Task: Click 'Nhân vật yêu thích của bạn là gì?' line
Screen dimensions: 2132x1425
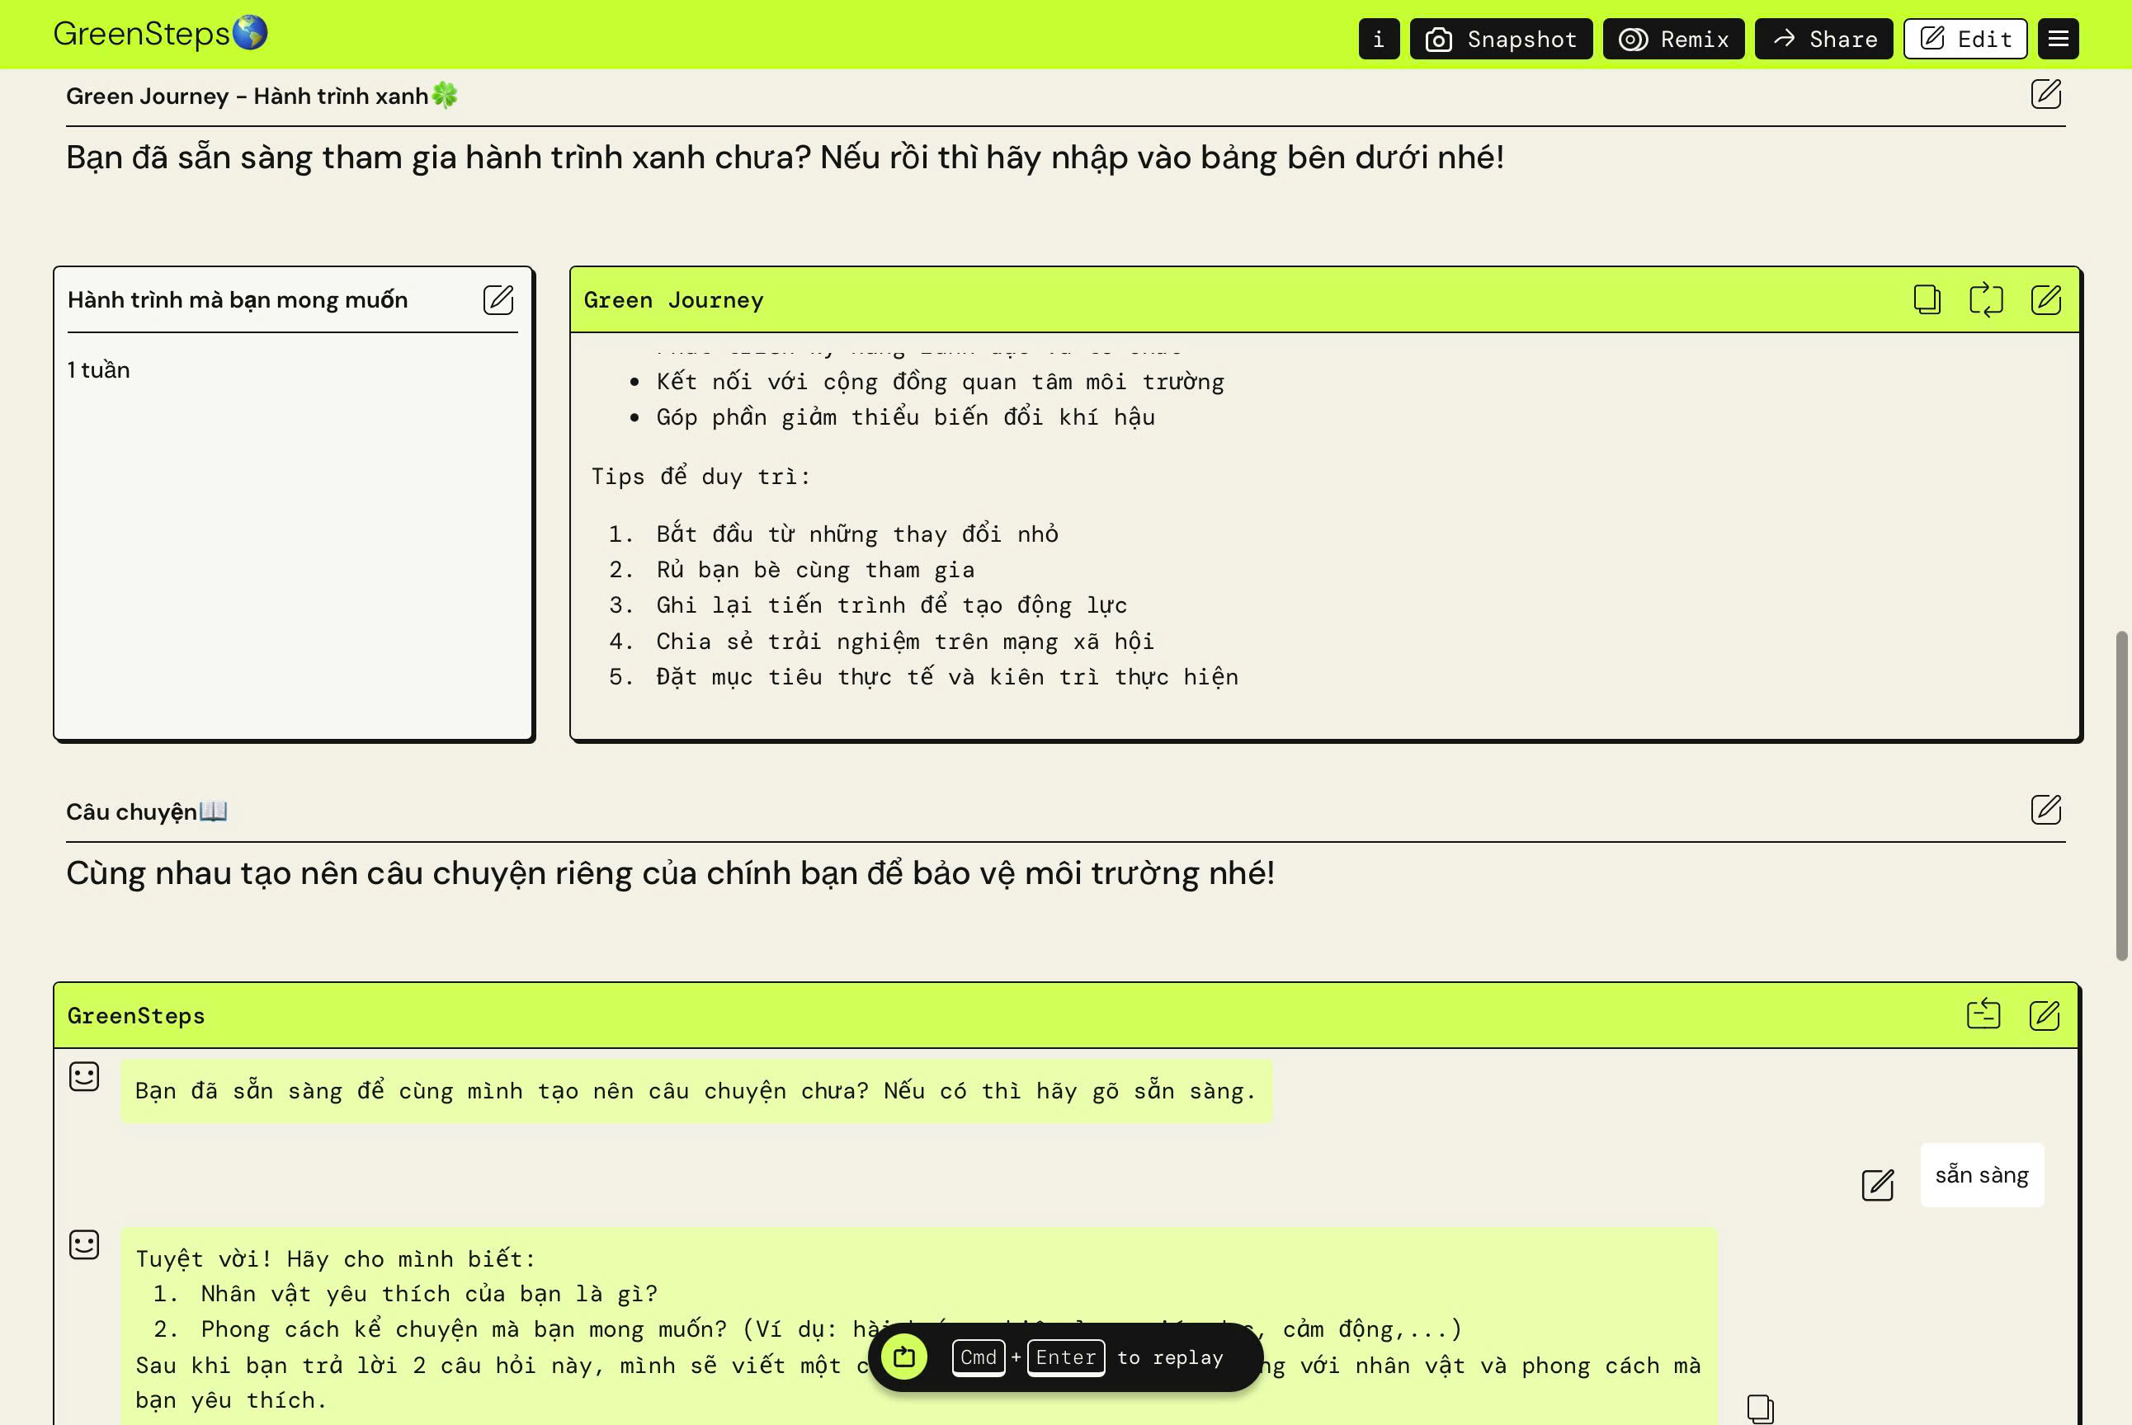Action: pyautogui.click(x=429, y=1293)
